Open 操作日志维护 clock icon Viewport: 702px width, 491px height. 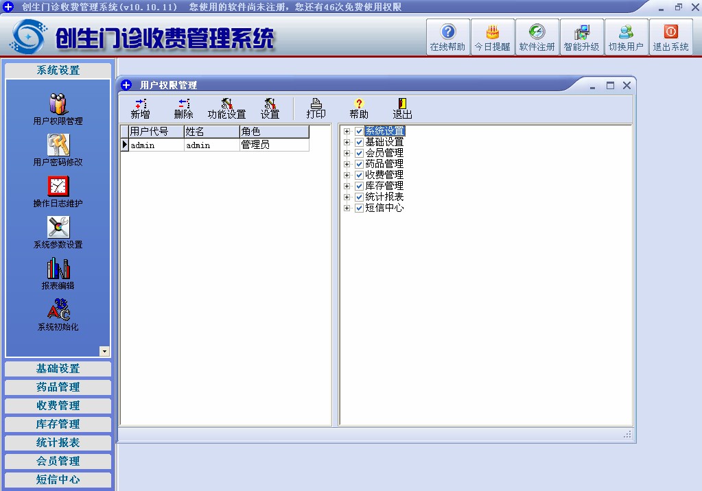[x=58, y=191]
